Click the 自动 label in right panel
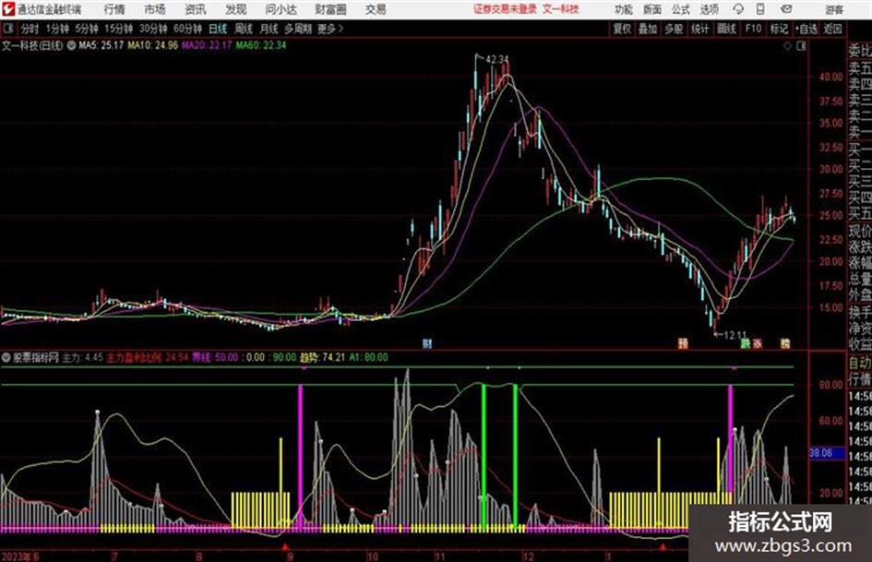The image size is (872, 562). (x=860, y=364)
